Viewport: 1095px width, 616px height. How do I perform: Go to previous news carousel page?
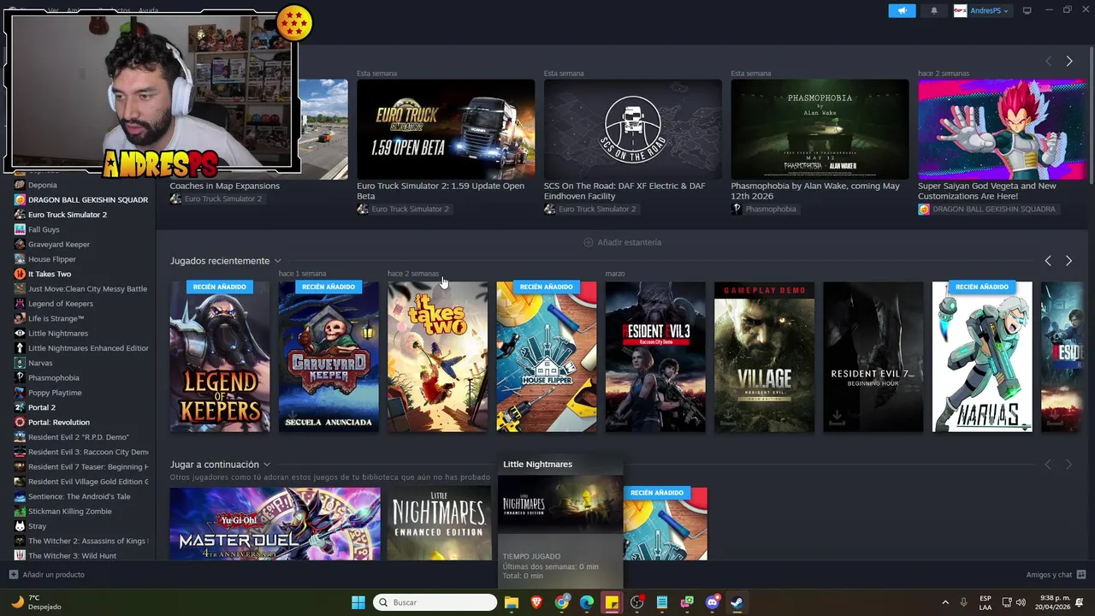[x=1048, y=61]
